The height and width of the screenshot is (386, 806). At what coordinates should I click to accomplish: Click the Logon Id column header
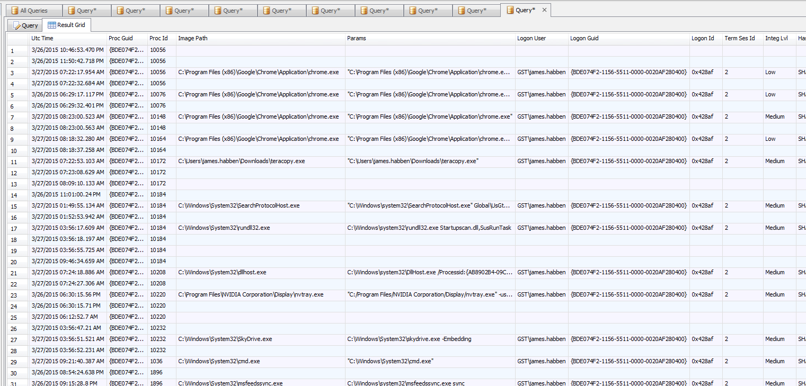pyautogui.click(x=706, y=38)
